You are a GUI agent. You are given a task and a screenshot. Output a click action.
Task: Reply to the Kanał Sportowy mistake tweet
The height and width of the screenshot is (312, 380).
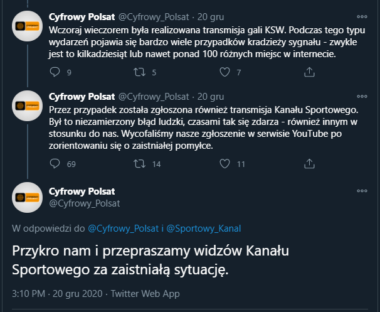point(55,164)
